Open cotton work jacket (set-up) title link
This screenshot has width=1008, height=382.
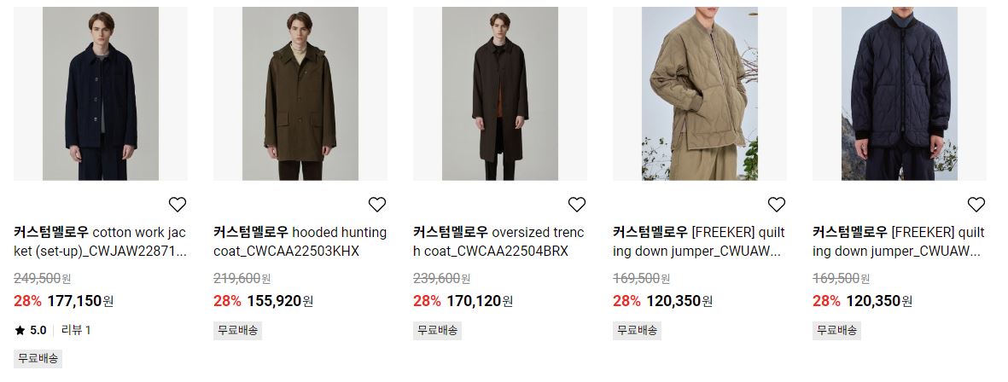[100, 241]
